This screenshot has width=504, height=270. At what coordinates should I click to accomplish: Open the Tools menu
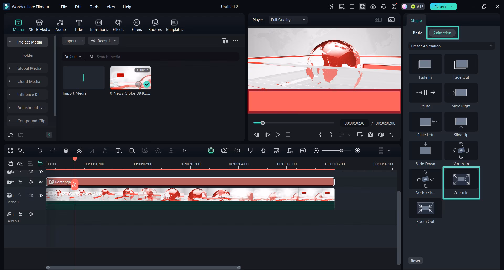pyautogui.click(x=94, y=7)
